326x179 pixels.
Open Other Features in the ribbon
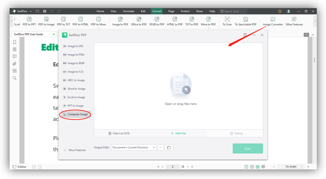[x=294, y=21]
